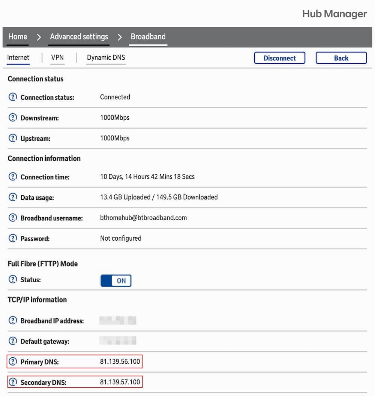Click help icon beside Secondary DNS
Viewport: 375px width, 396px height.
point(13,382)
